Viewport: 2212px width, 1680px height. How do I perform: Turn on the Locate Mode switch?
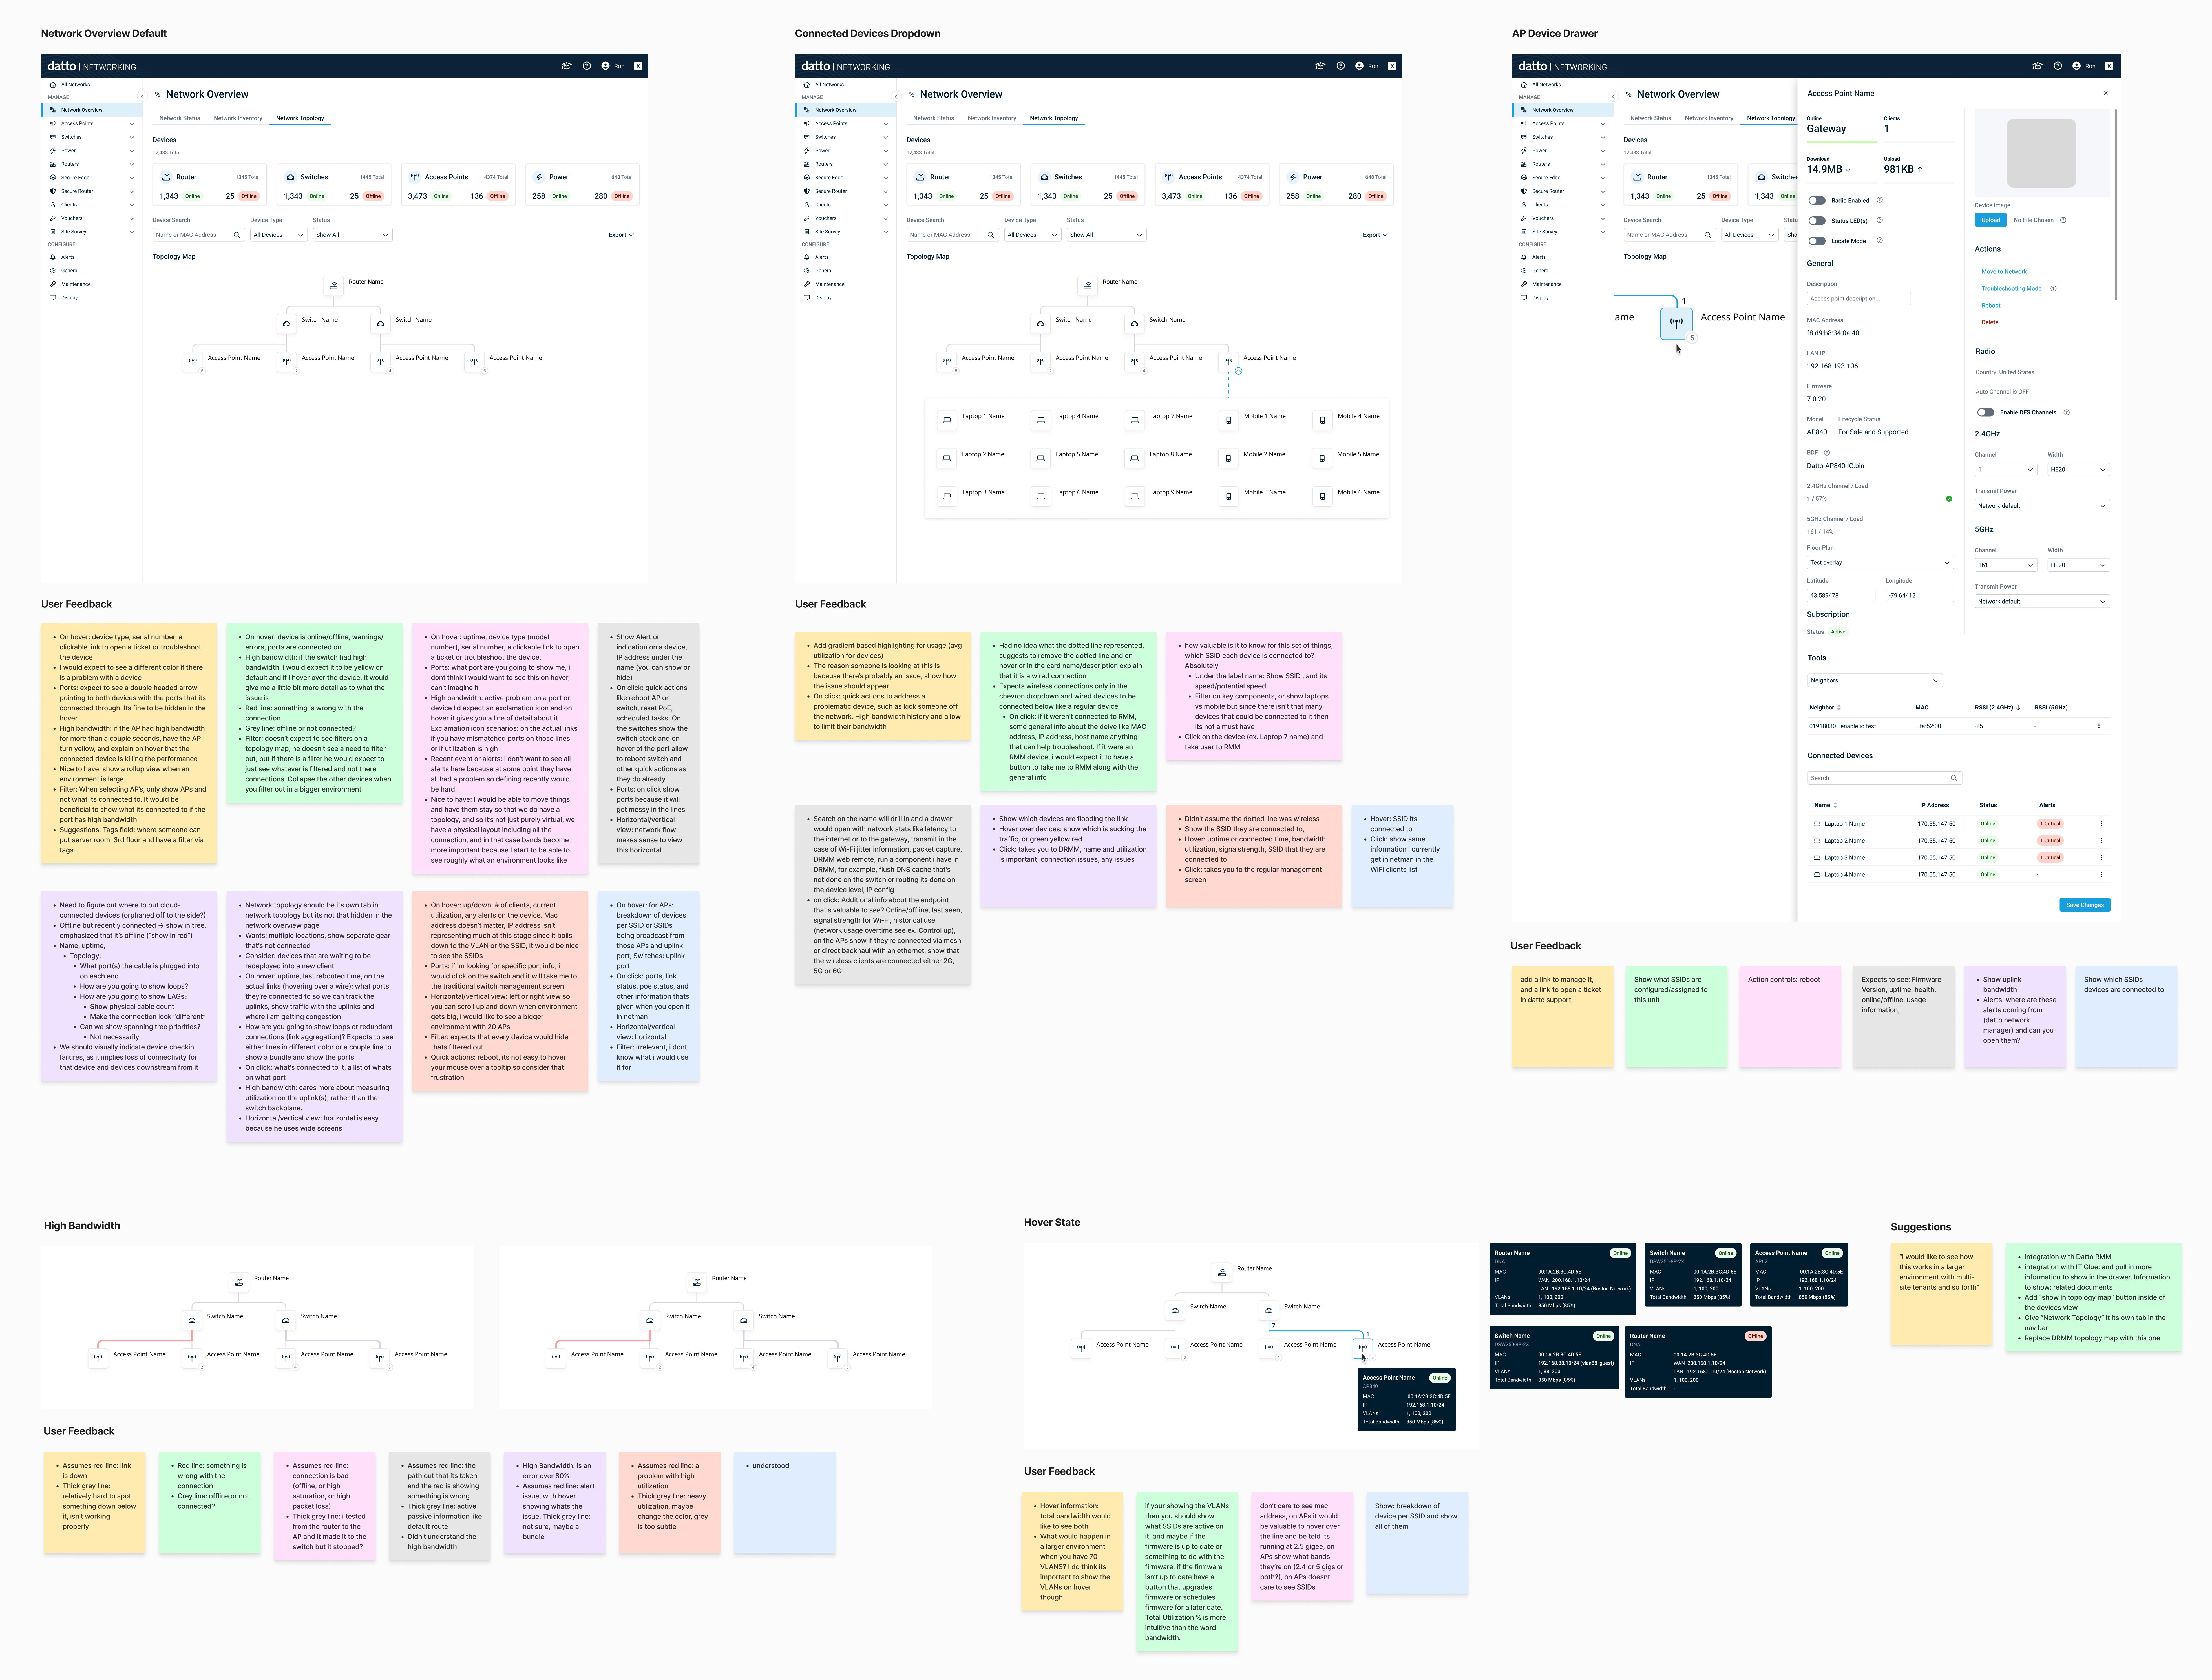1817,241
